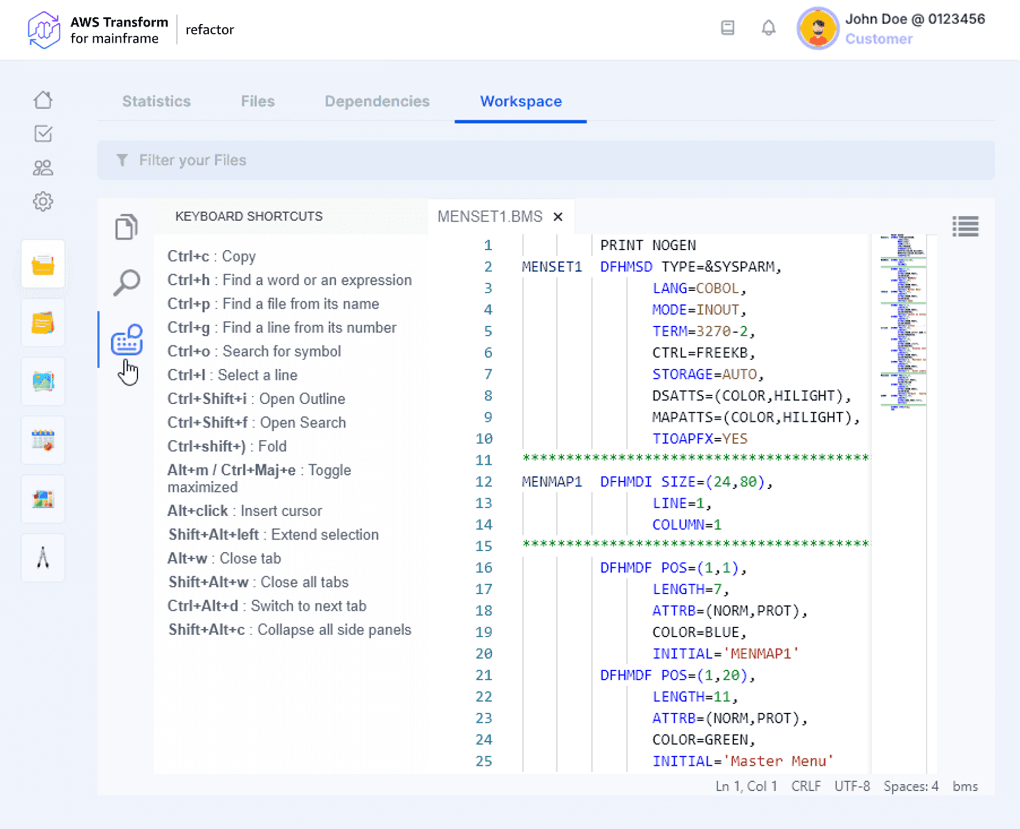This screenshot has height=829, width=1020.
Task: Click the filter funnel in the Filter your Files bar
Action: (x=122, y=160)
